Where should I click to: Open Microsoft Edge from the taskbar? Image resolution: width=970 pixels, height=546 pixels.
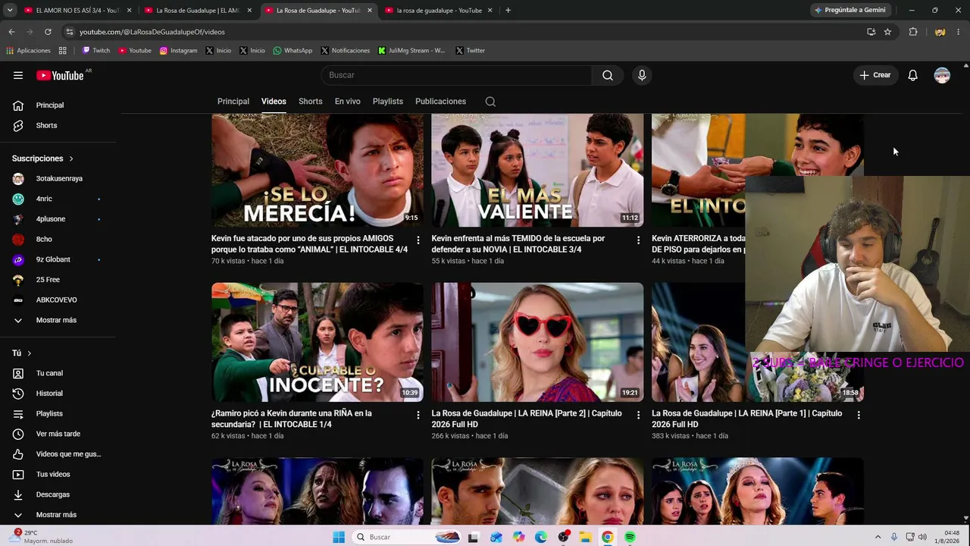(541, 537)
